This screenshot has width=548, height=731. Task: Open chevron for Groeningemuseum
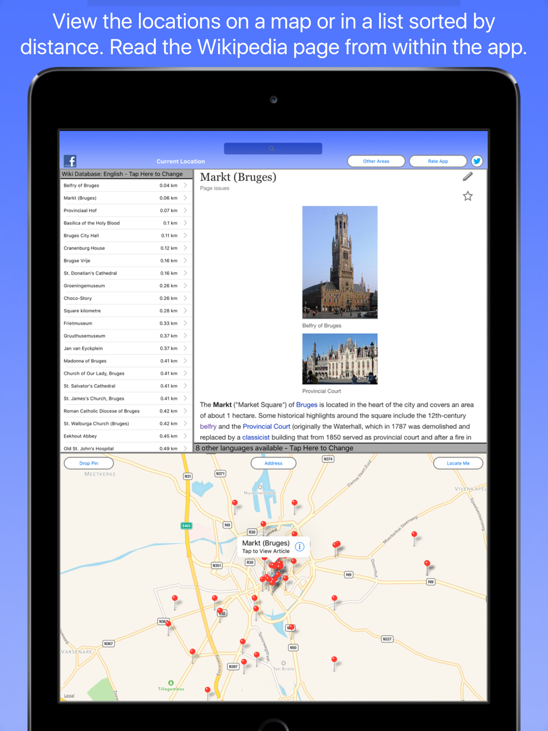pos(186,285)
